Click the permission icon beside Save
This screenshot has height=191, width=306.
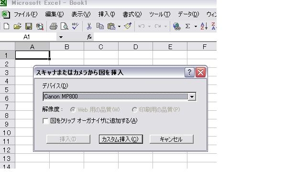coord(40,26)
